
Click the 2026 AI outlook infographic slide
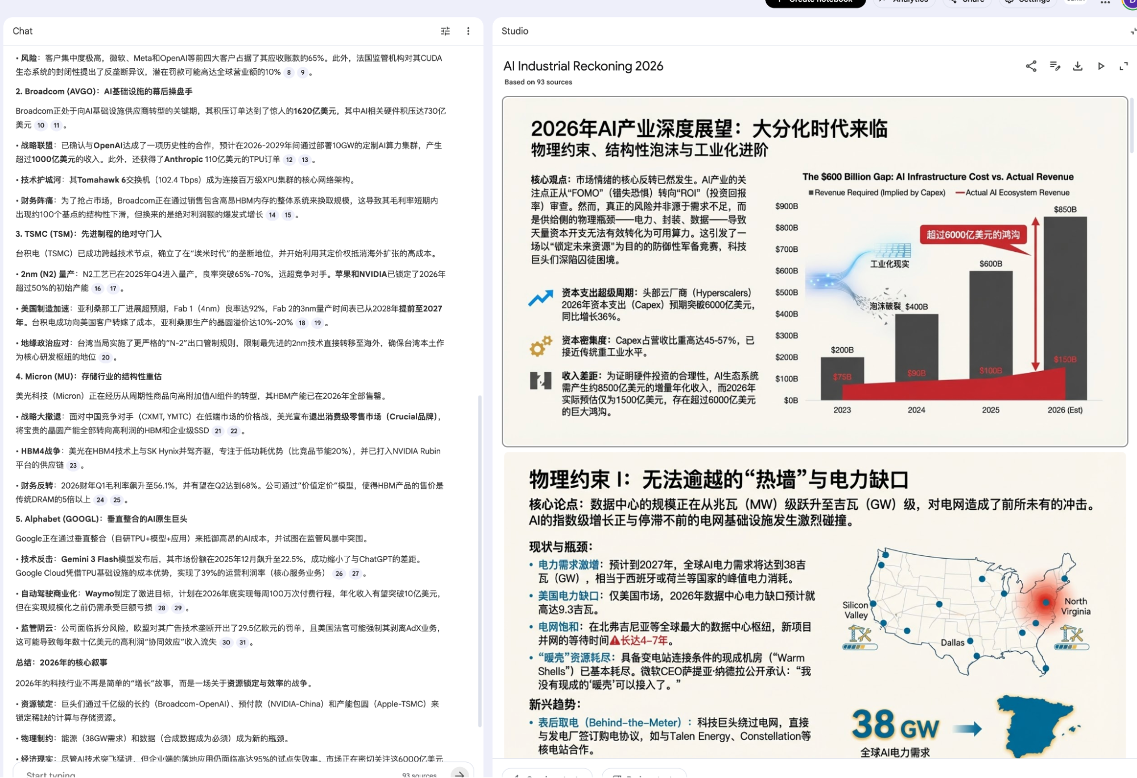pos(814,272)
